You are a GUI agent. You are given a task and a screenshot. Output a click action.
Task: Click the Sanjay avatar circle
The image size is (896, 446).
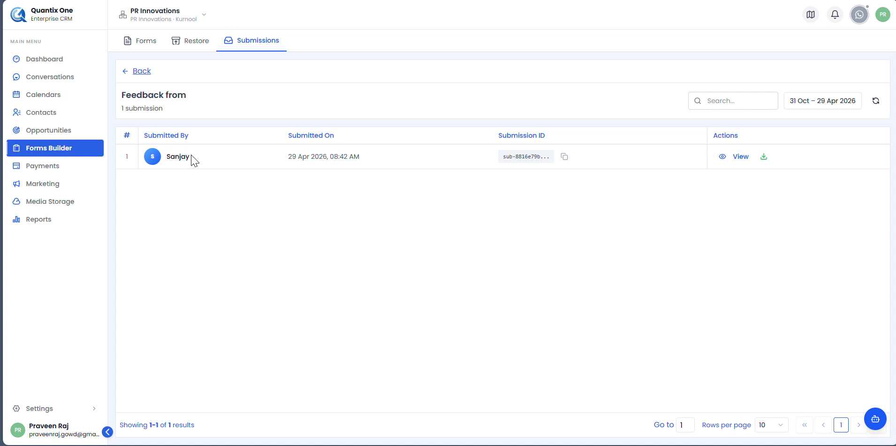point(152,156)
